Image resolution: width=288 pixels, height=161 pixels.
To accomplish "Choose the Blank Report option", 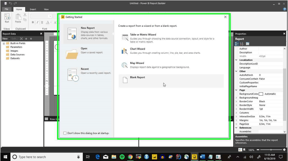I will (171, 81).
